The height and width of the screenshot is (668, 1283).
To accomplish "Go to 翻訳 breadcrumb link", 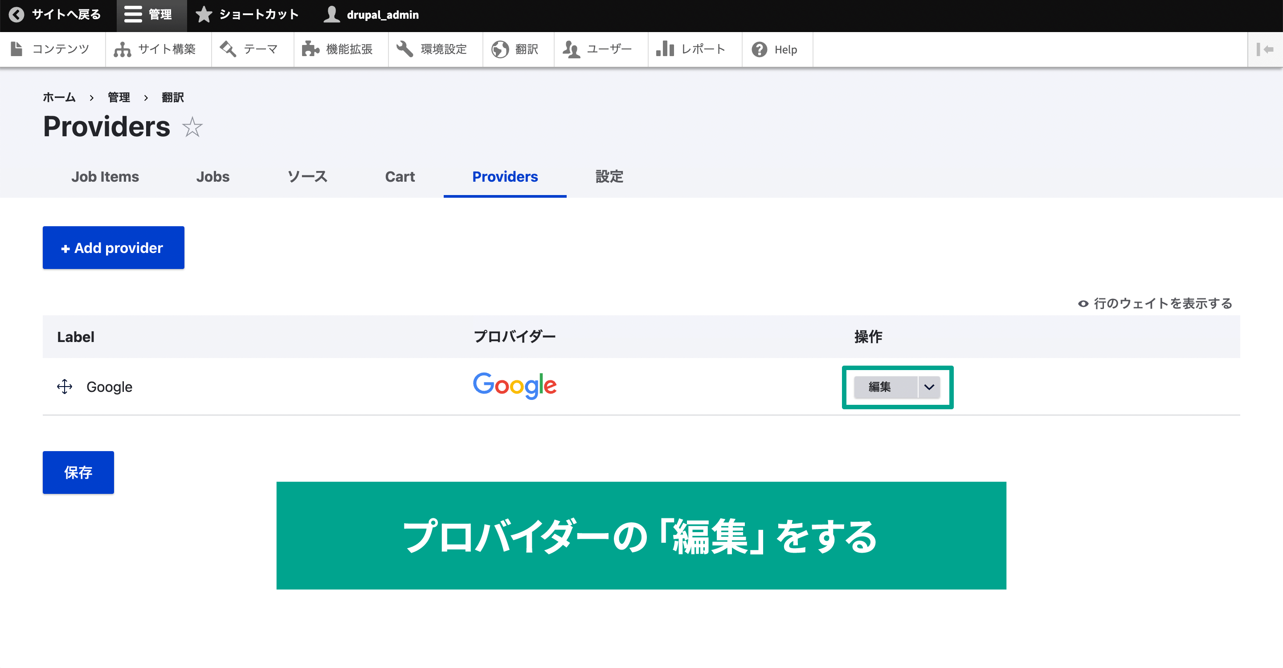I will click(173, 98).
